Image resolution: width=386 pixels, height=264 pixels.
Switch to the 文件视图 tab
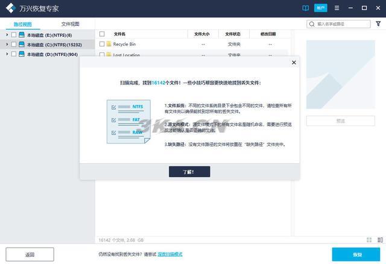tap(70, 24)
